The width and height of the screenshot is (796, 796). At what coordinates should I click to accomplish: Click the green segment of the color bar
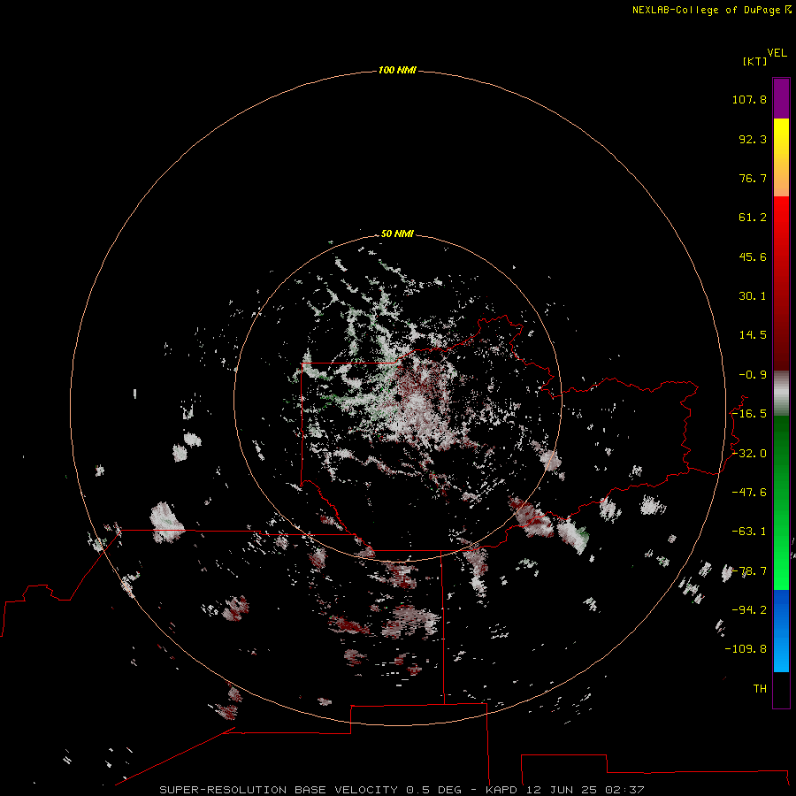[x=781, y=502]
